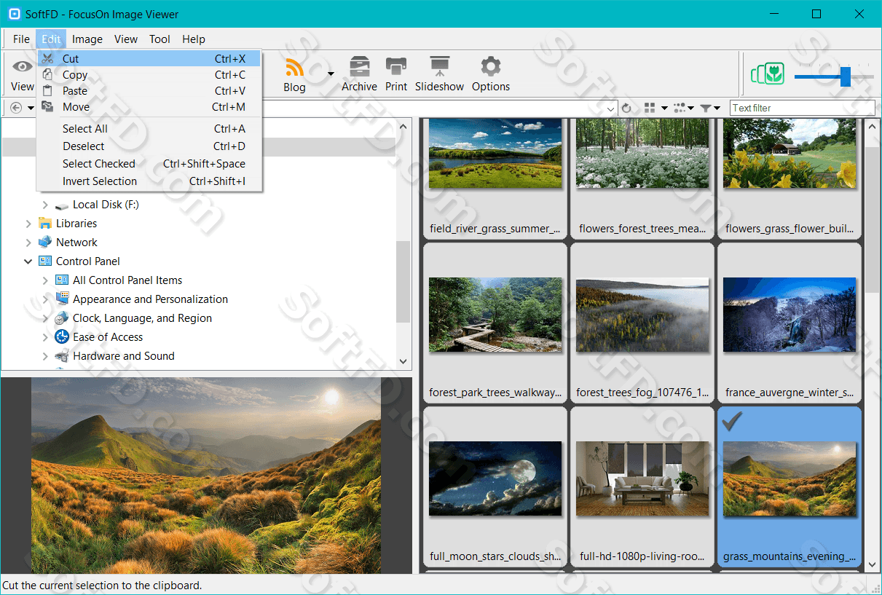Image resolution: width=882 pixels, height=595 pixels.
Task: Open the dropdown arrow next to Blog
Action: [x=331, y=74]
